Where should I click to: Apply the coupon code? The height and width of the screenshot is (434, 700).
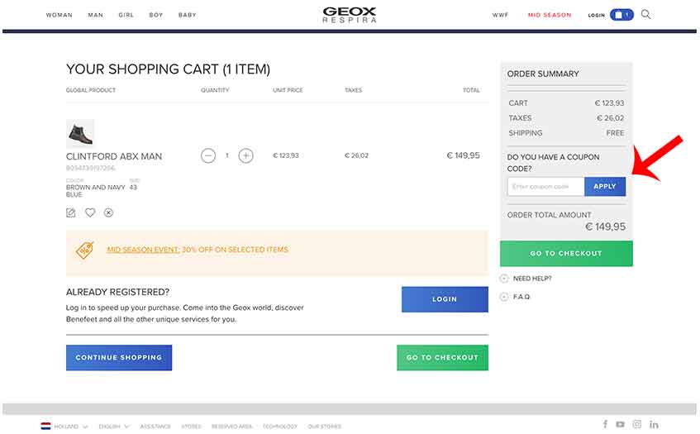[x=605, y=186]
